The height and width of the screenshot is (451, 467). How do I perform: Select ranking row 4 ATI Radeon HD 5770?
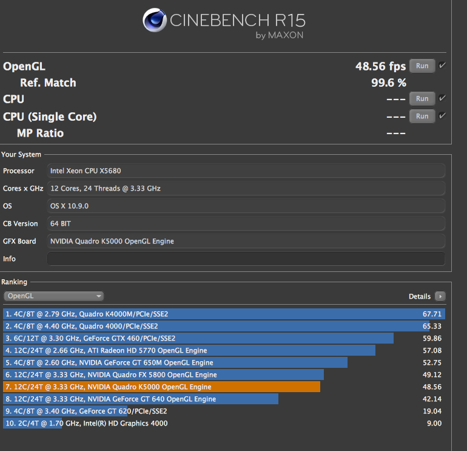[224, 350]
